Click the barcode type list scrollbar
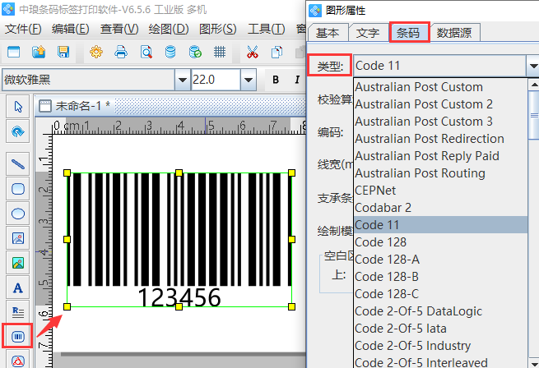 pos(533,222)
